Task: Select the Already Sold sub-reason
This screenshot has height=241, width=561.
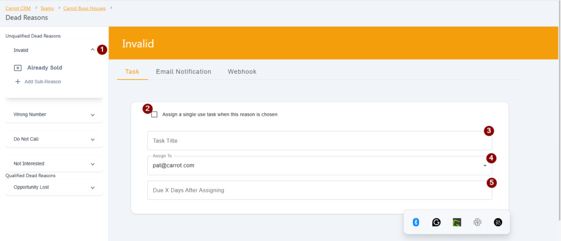Action: pyautogui.click(x=45, y=68)
